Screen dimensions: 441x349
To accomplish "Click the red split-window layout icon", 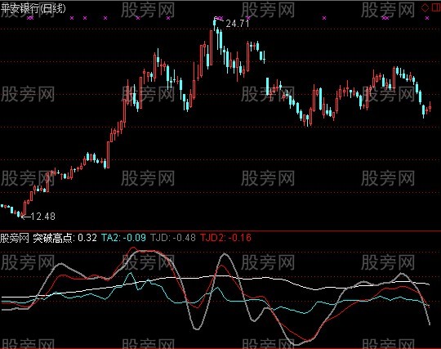I will (x=435, y=7).
